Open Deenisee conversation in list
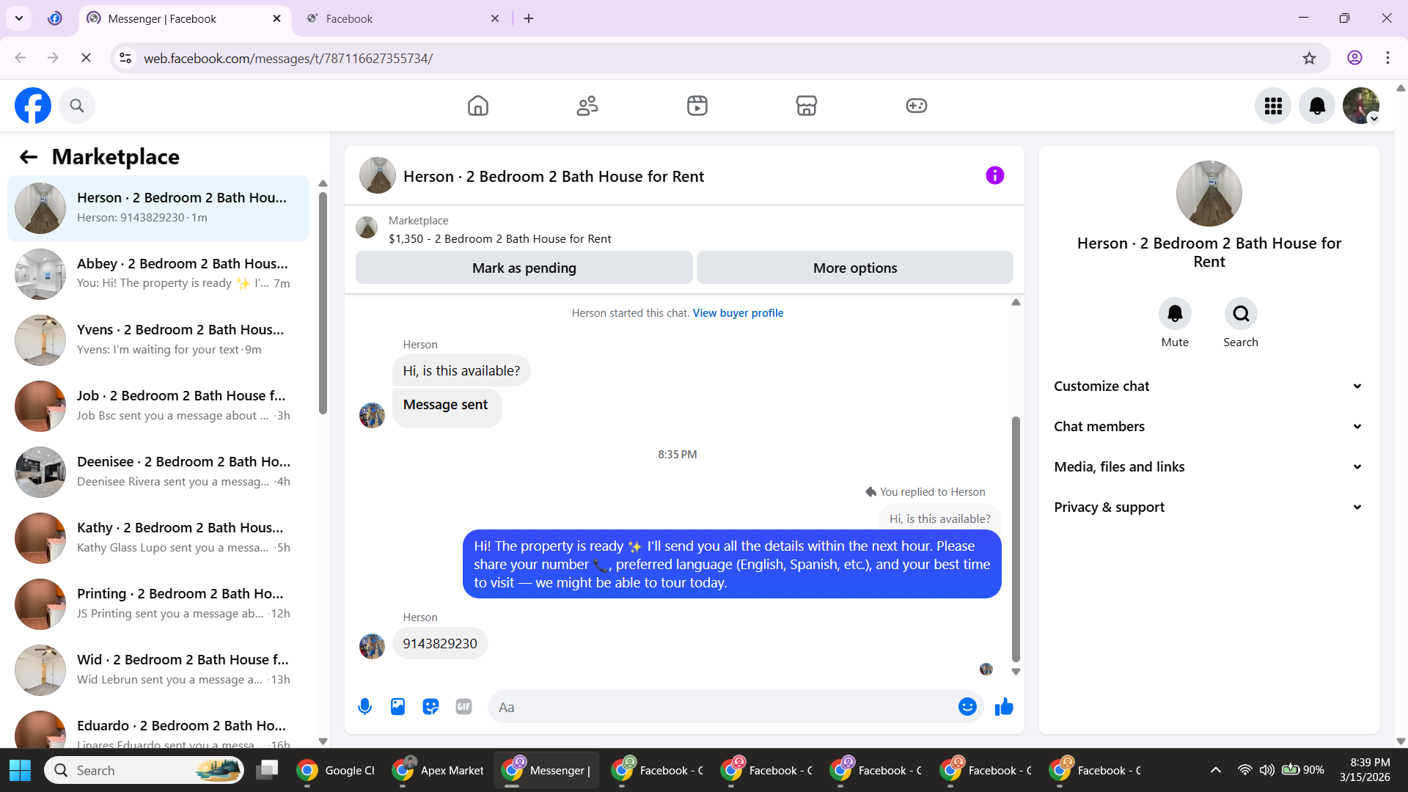Image resolution: width=1408 pixels, height=792 pixels. tap(158, 472)
